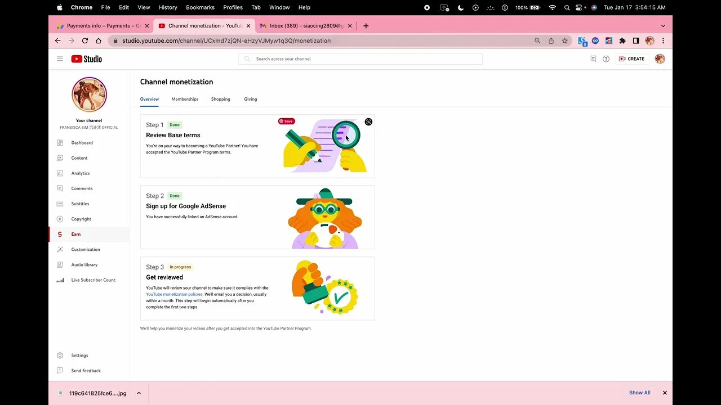721x405 pixels.
Task: Open the Customization wand icon
Action: pos(60,249)
